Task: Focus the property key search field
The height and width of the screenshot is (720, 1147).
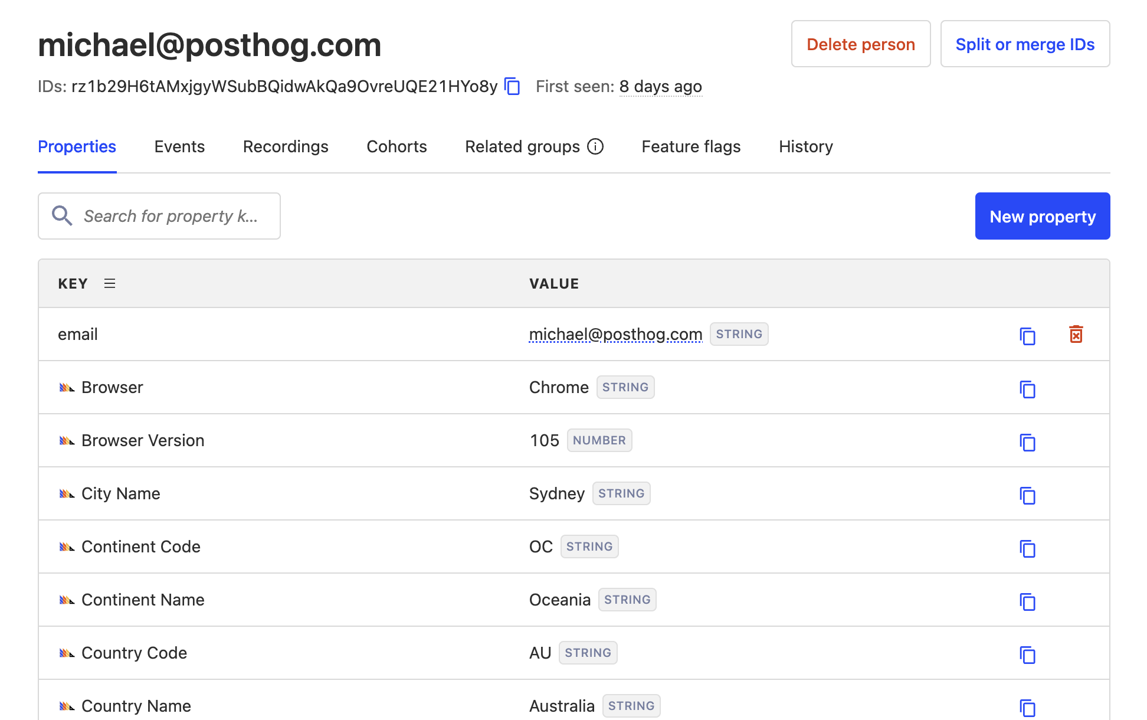Action: (171, 217)
